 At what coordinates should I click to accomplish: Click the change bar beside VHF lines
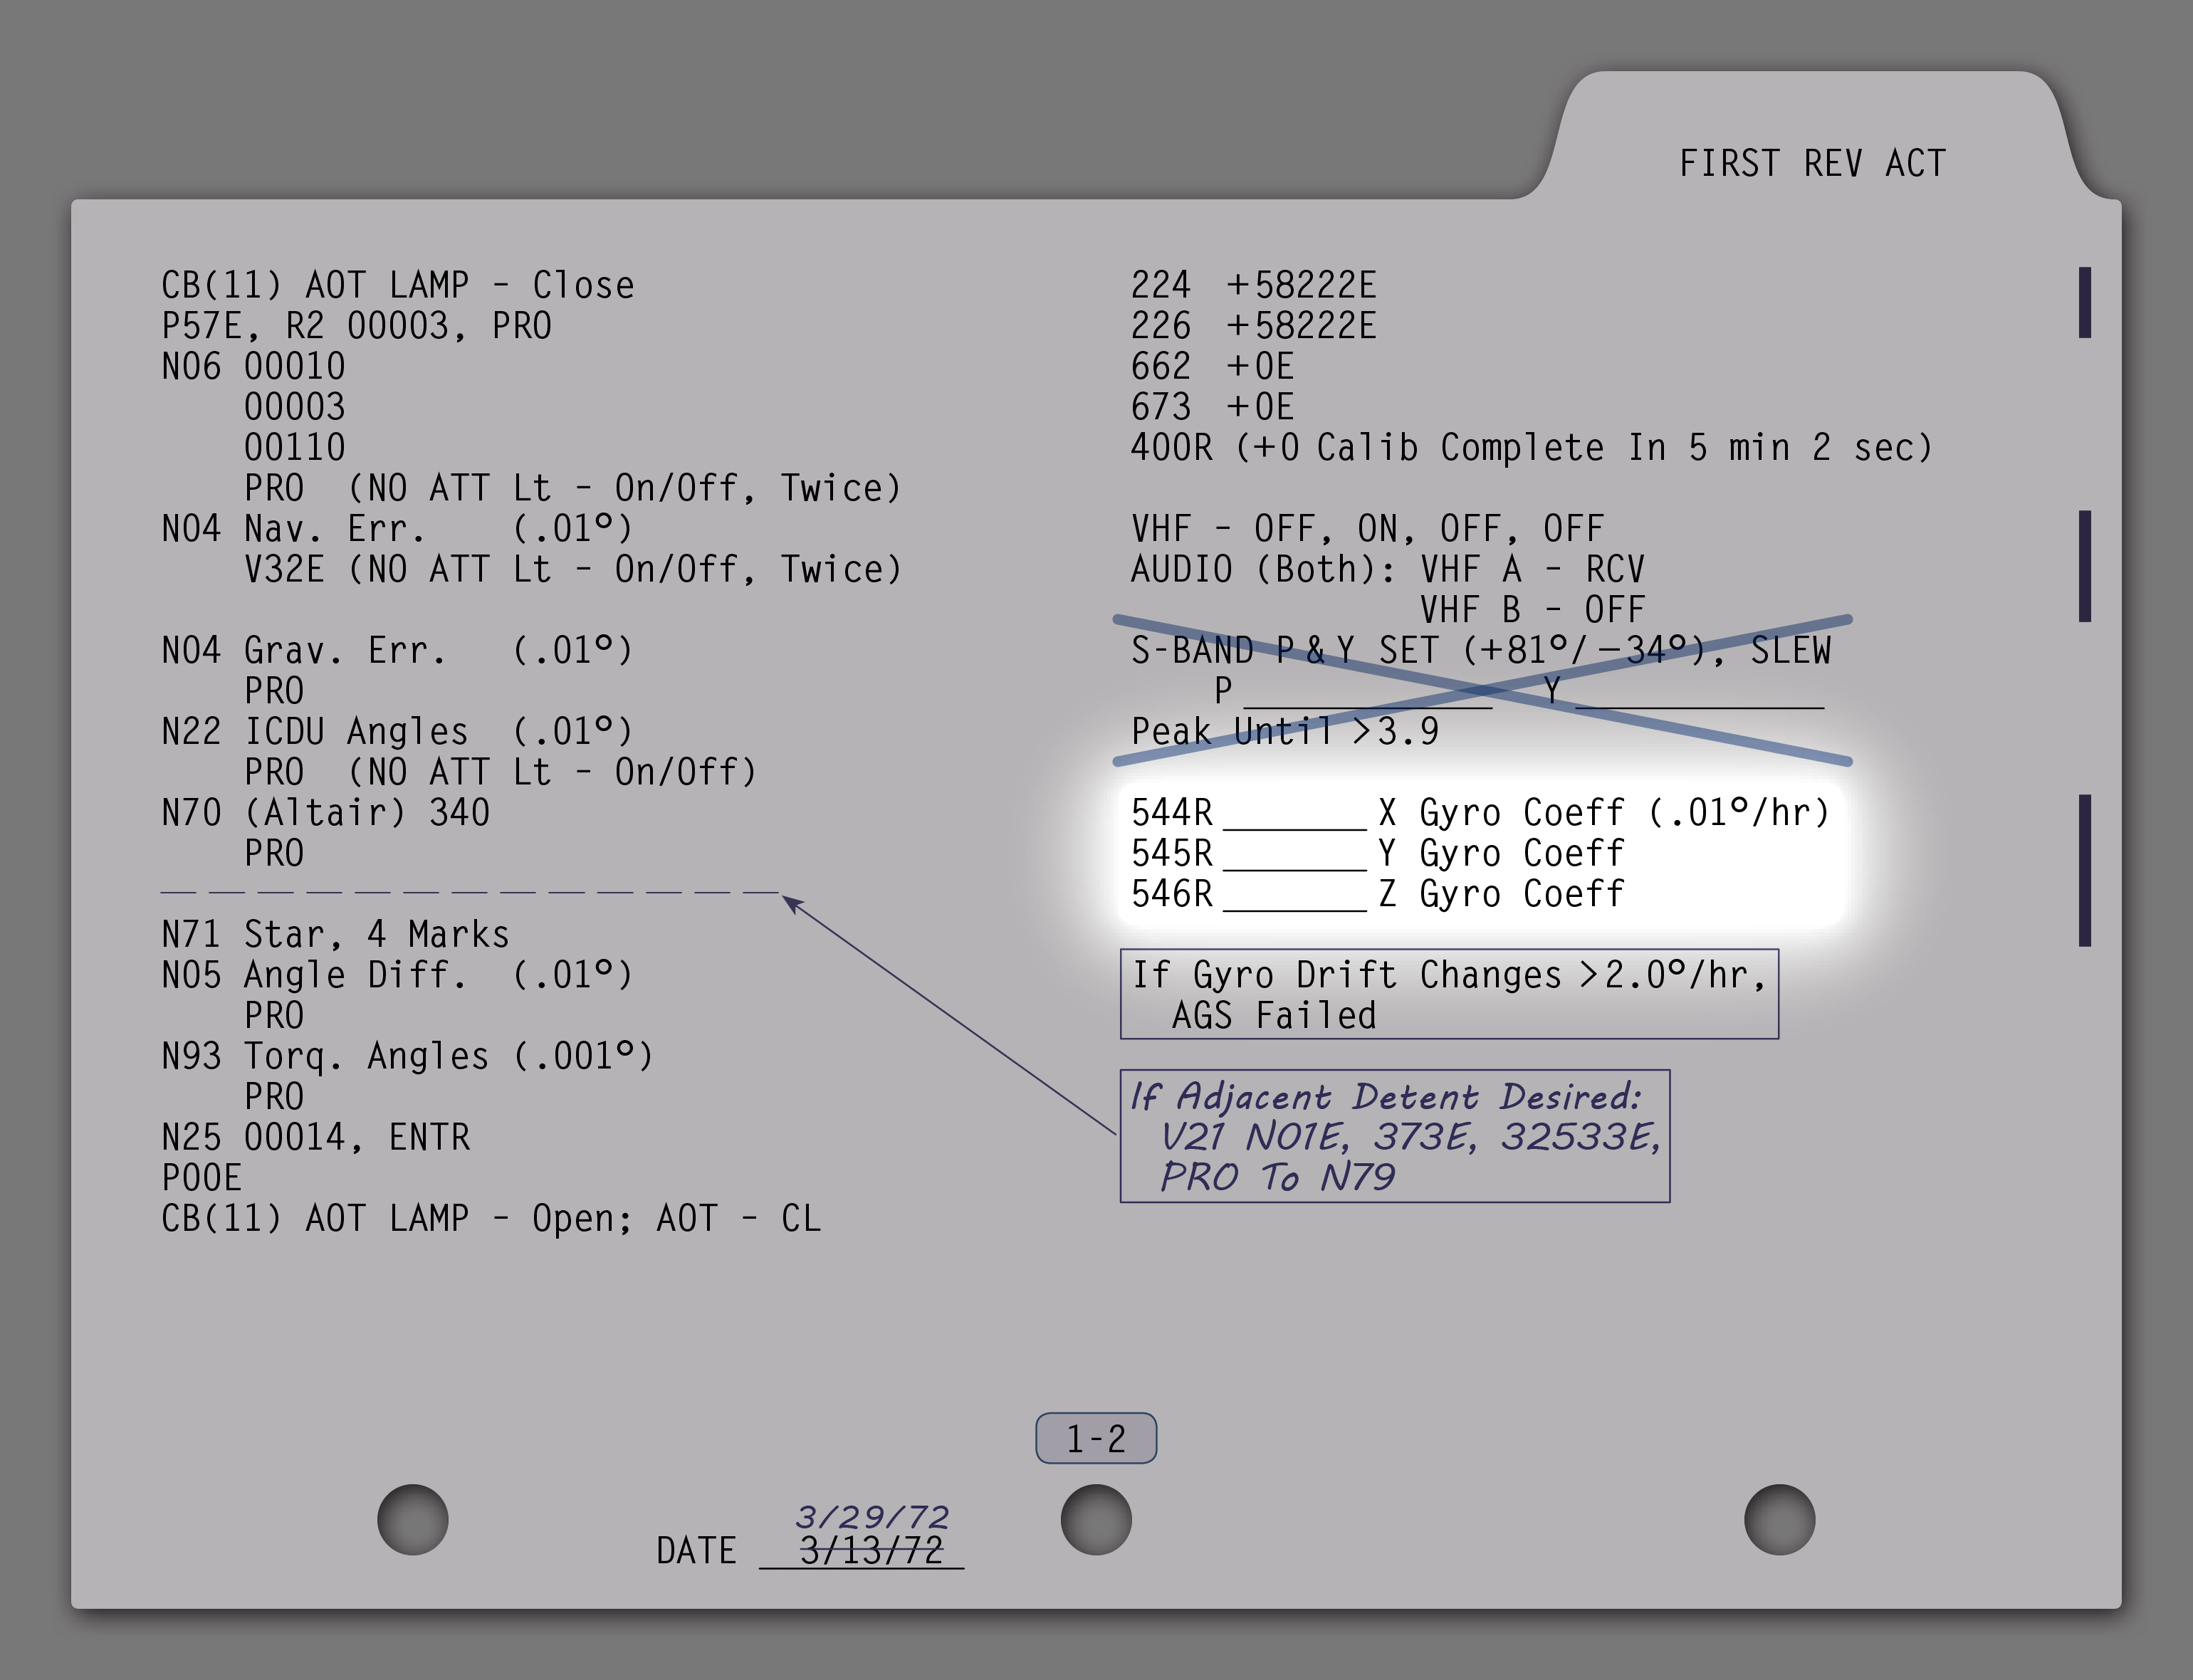click(2084, 566)
